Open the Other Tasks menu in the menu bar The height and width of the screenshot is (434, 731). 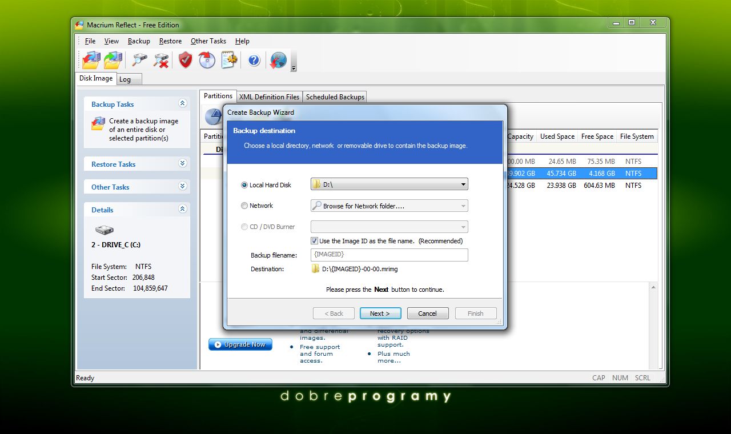(x=208, y=41)
